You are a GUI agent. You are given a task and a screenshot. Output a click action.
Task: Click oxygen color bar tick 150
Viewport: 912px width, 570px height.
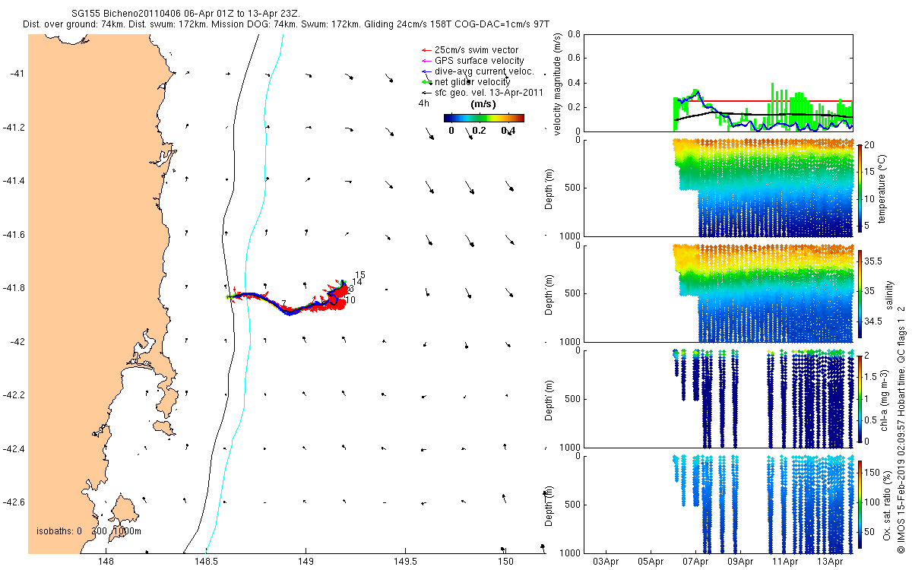coord(873,473)
